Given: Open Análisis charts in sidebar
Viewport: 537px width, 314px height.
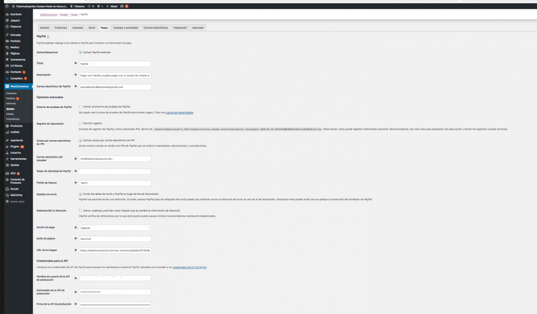Looking at the screenshot, I should (15, 132).
